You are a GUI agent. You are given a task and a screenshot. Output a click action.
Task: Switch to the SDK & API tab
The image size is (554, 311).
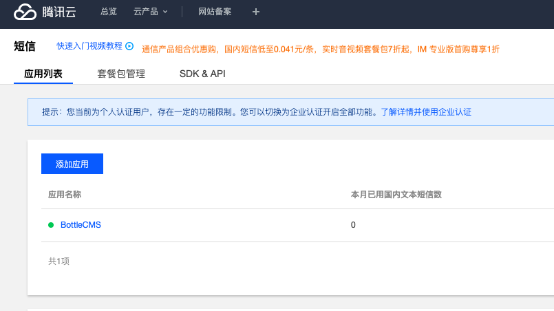coord(202,74)
